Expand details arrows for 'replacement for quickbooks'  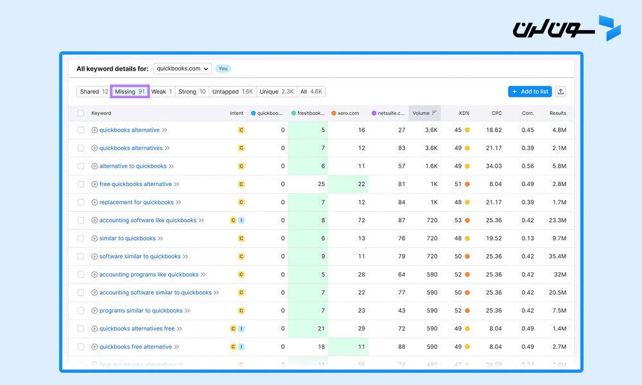pos(178,202)
